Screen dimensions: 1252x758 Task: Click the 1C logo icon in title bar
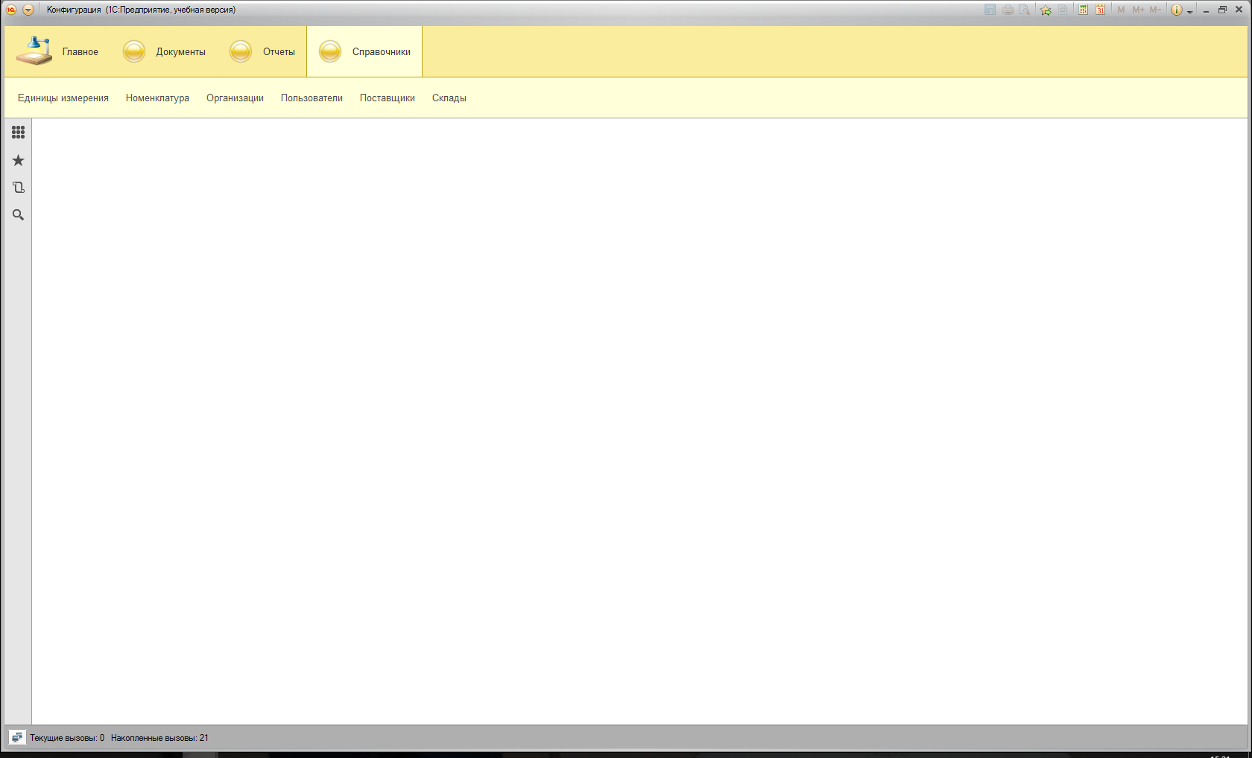[11, 10]
